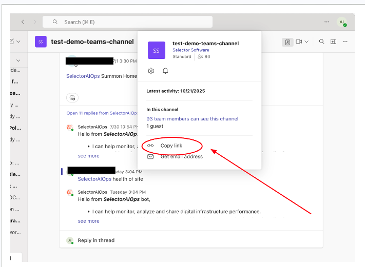This screenshot has height=267, width=365.
Task: Expand the meet options dropdown arrow
Action: click(307, 42)
